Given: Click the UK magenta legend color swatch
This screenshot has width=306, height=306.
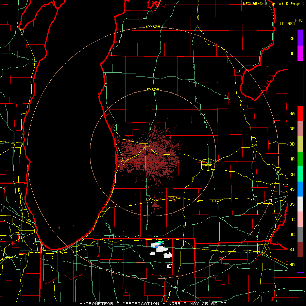Looking at the screenshot, I should pos(300,53).
